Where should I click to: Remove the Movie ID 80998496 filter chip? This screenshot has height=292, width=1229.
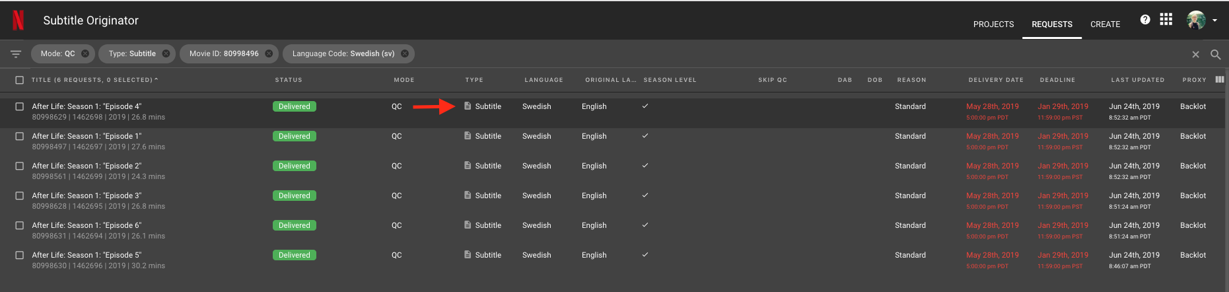click(x=269, y=54)
